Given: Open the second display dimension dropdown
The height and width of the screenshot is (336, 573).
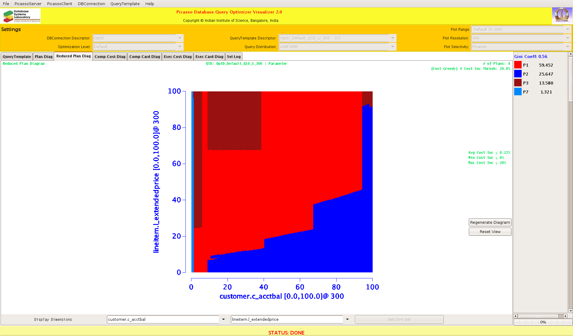Looking at the screenshot, I should [347, 319].
